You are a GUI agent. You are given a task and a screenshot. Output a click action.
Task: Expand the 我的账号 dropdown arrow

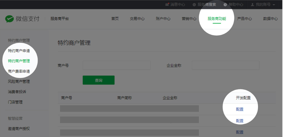(274, 5)
